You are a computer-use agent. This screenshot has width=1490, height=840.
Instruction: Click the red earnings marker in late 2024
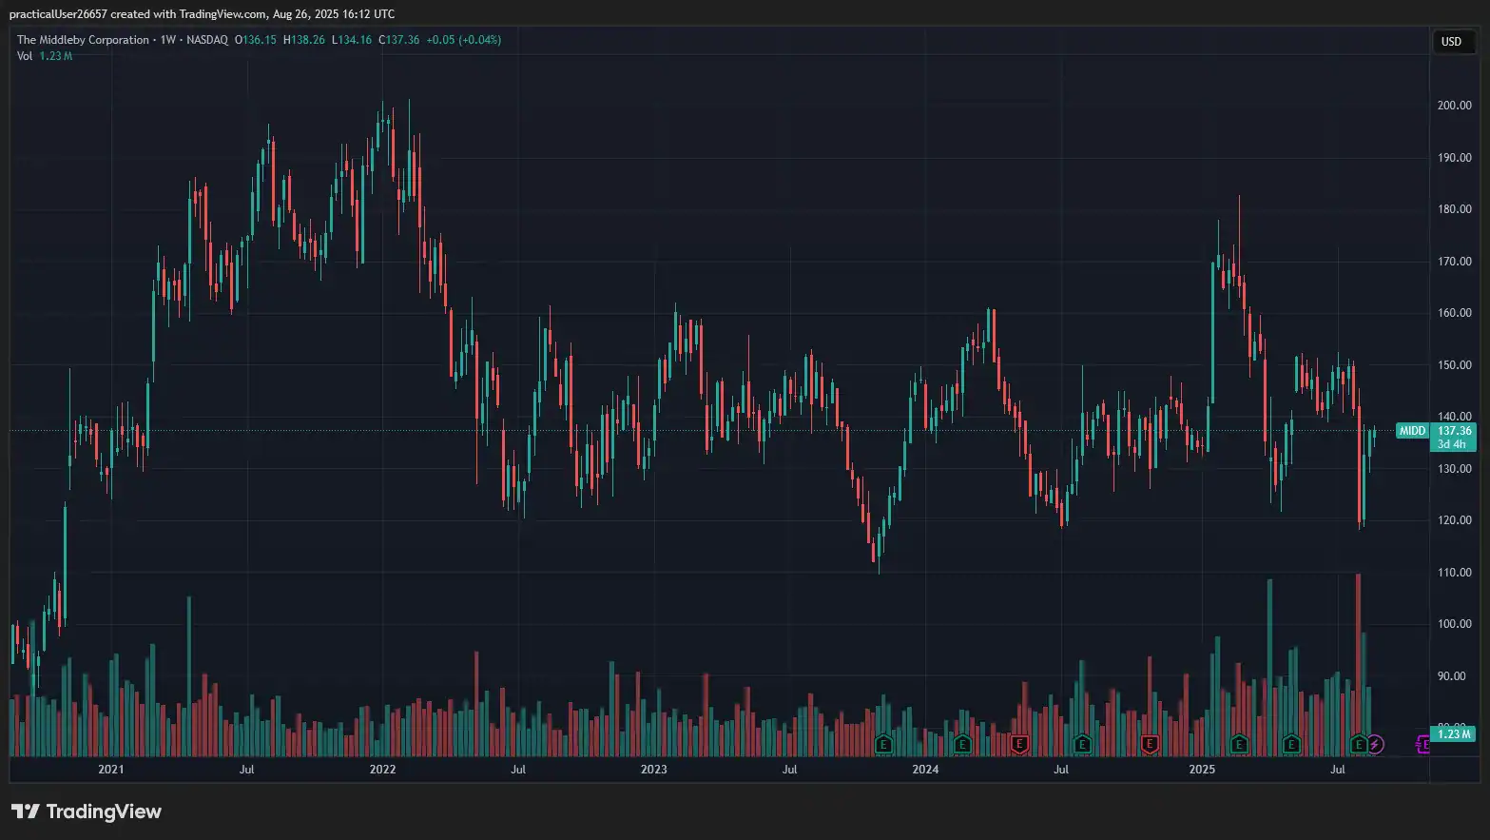point(1150,744)
